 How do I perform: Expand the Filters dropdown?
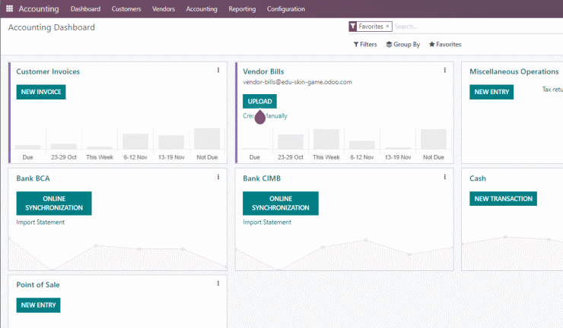(x=365, y=45)
